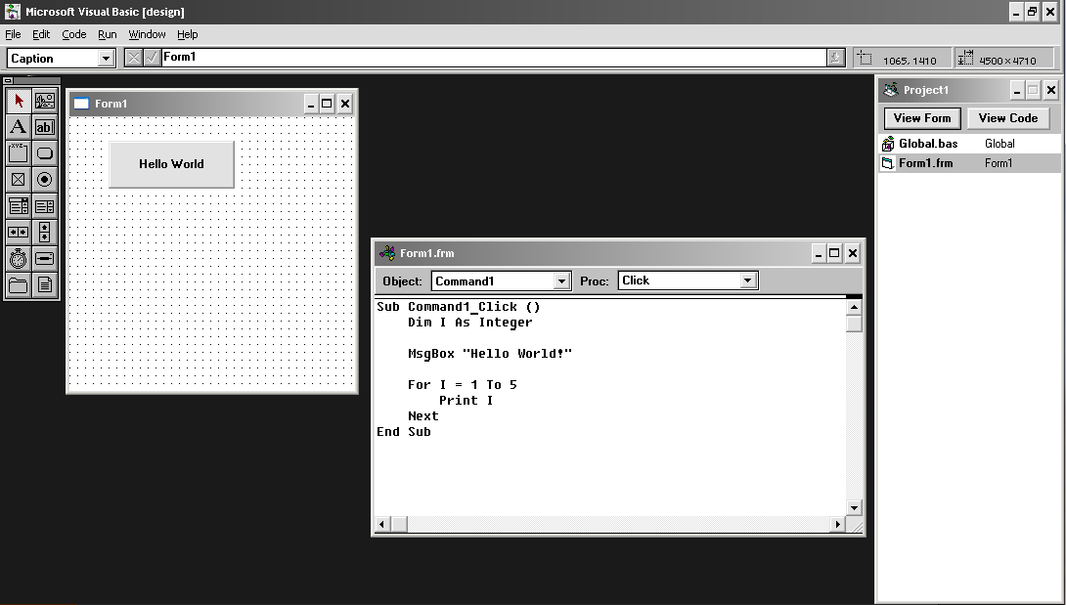Select the Horizontal Scroll Bar tool
This screenshot has width=1066, height=605.
click(19, 233)
